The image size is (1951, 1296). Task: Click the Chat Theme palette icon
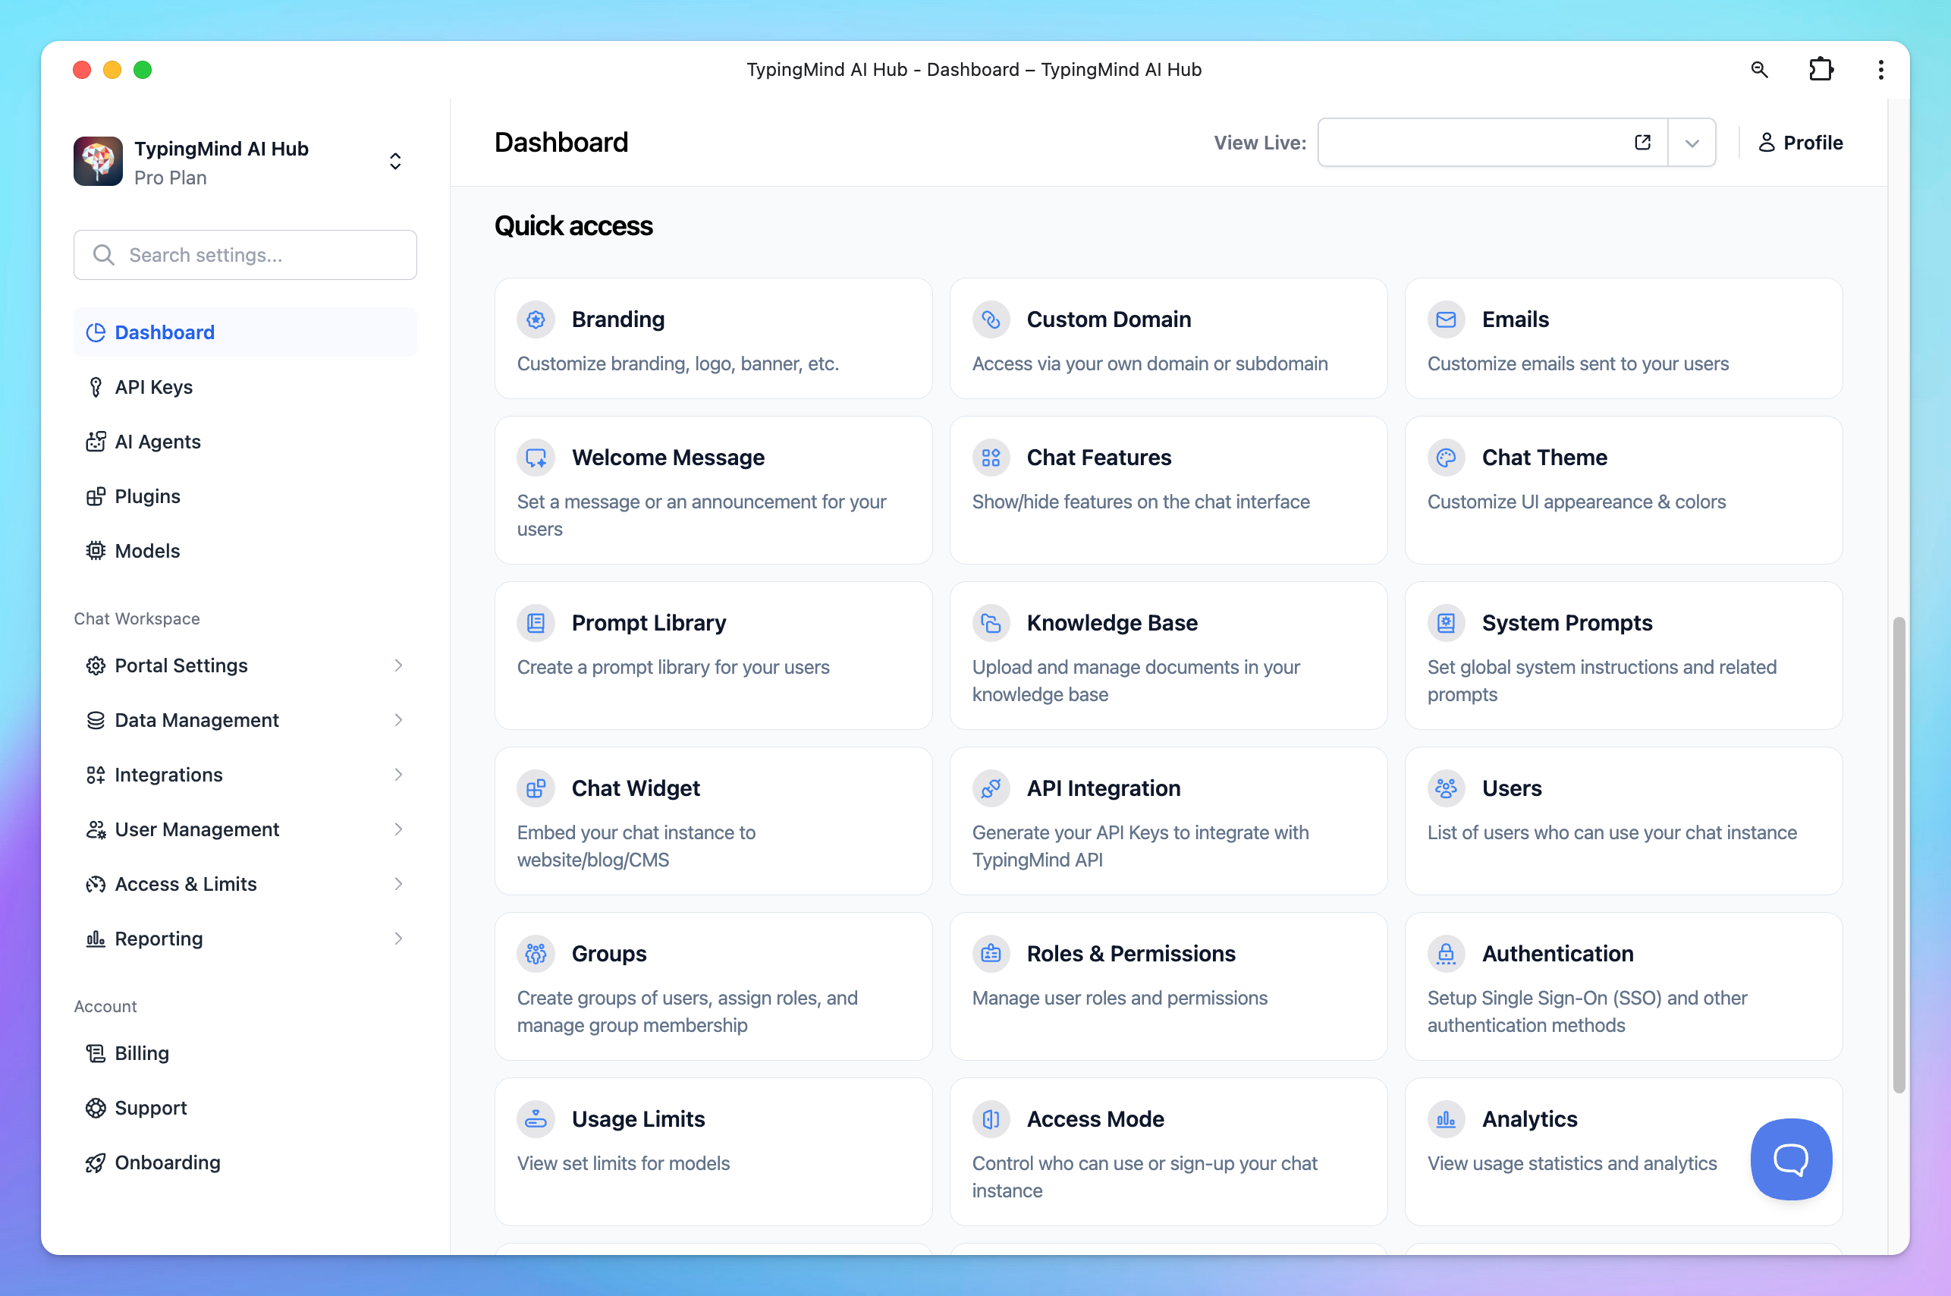[x=1445, y=457]
